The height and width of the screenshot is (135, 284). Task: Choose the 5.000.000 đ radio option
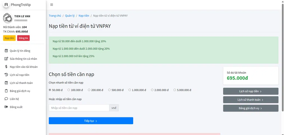pos(175,90)
